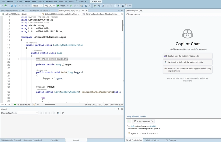Toggle word wrap in the Output panel
Screen dimensions: 221x142
click(x=58, y=113)
